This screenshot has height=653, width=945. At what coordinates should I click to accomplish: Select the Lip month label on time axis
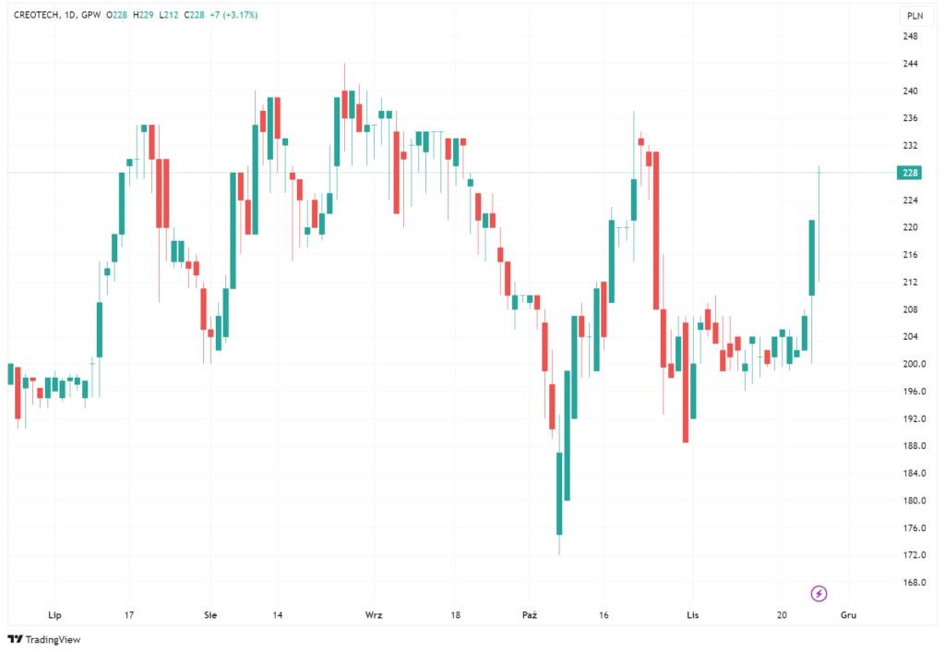click(x=52, y=614)
